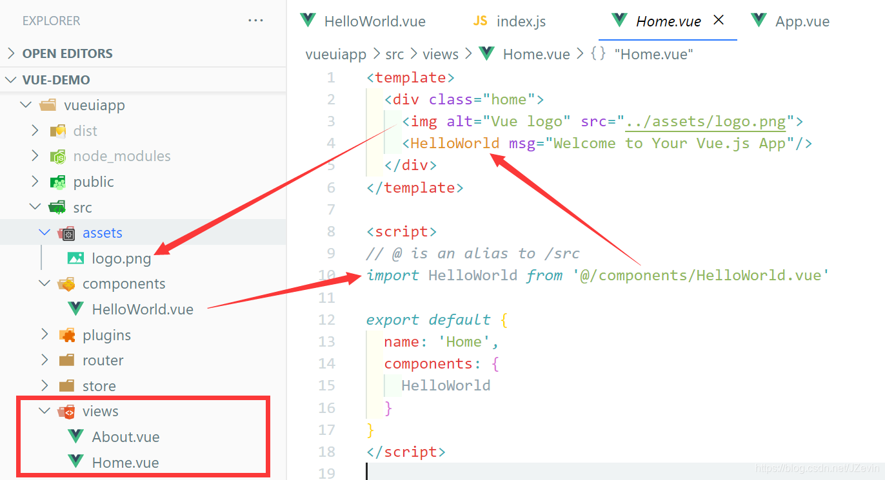Click the Vue icon beside About.vue
The height and width of the screenshot is (480, 885).
[76, 437]
